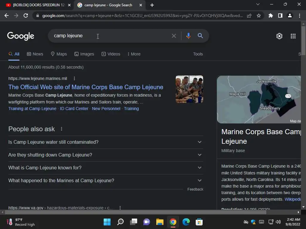Viewport: 306px width, 229px height.
Task: Reload the current page
Action: click(x=26, y=16)
